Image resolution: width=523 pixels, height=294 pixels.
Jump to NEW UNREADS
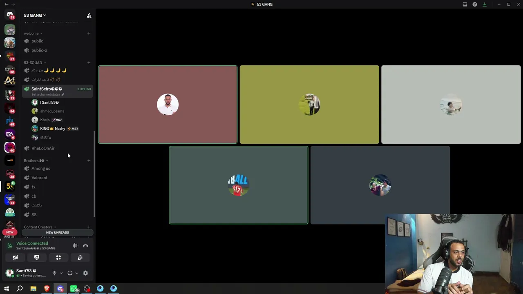coord(58,232)
